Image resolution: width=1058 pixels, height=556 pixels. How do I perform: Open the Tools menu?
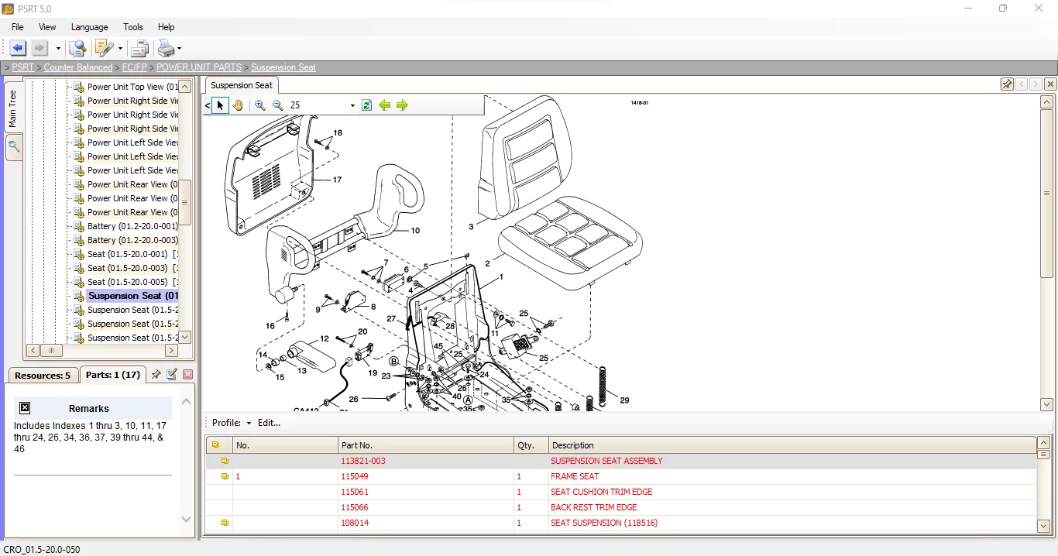[132, 27]
